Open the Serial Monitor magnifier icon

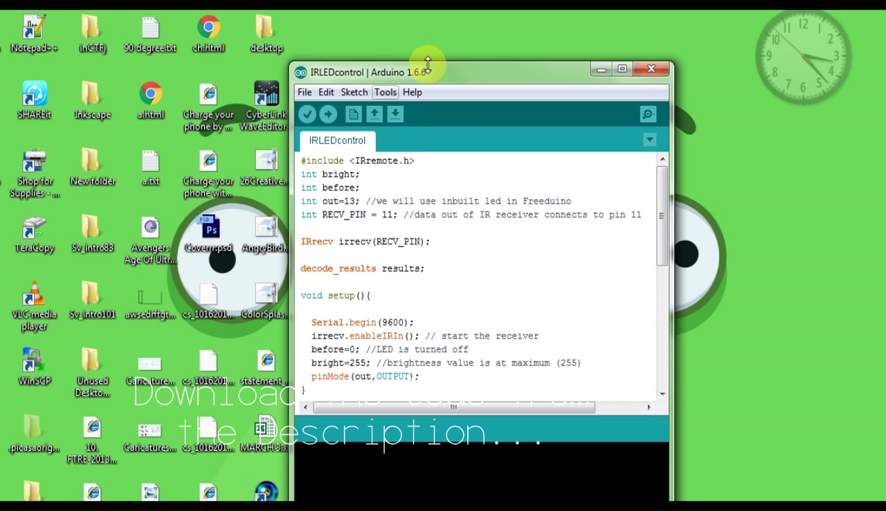647,114
